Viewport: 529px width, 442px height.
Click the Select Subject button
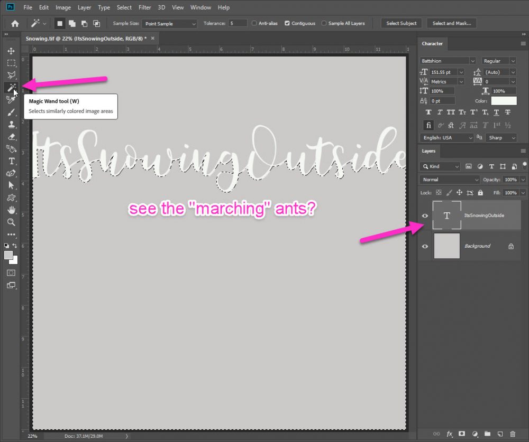pos(402,23)
